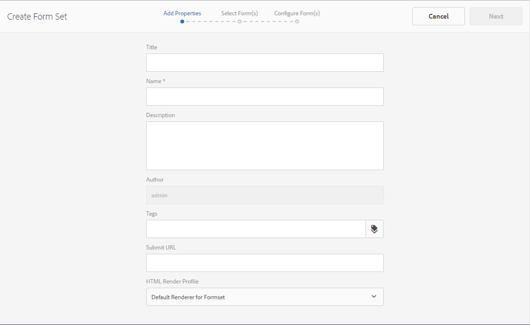Click the Tags input field
This screenshot has height=325, width=530.
(256, 229)
